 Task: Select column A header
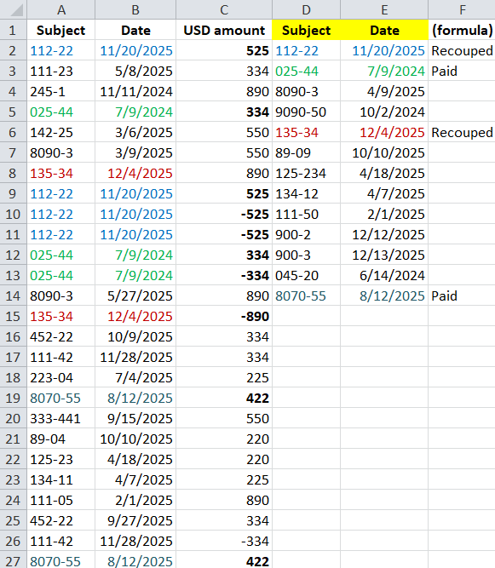60,9
